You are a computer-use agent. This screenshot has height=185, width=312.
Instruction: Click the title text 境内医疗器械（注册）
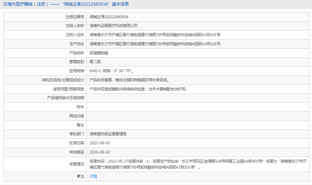28,4
